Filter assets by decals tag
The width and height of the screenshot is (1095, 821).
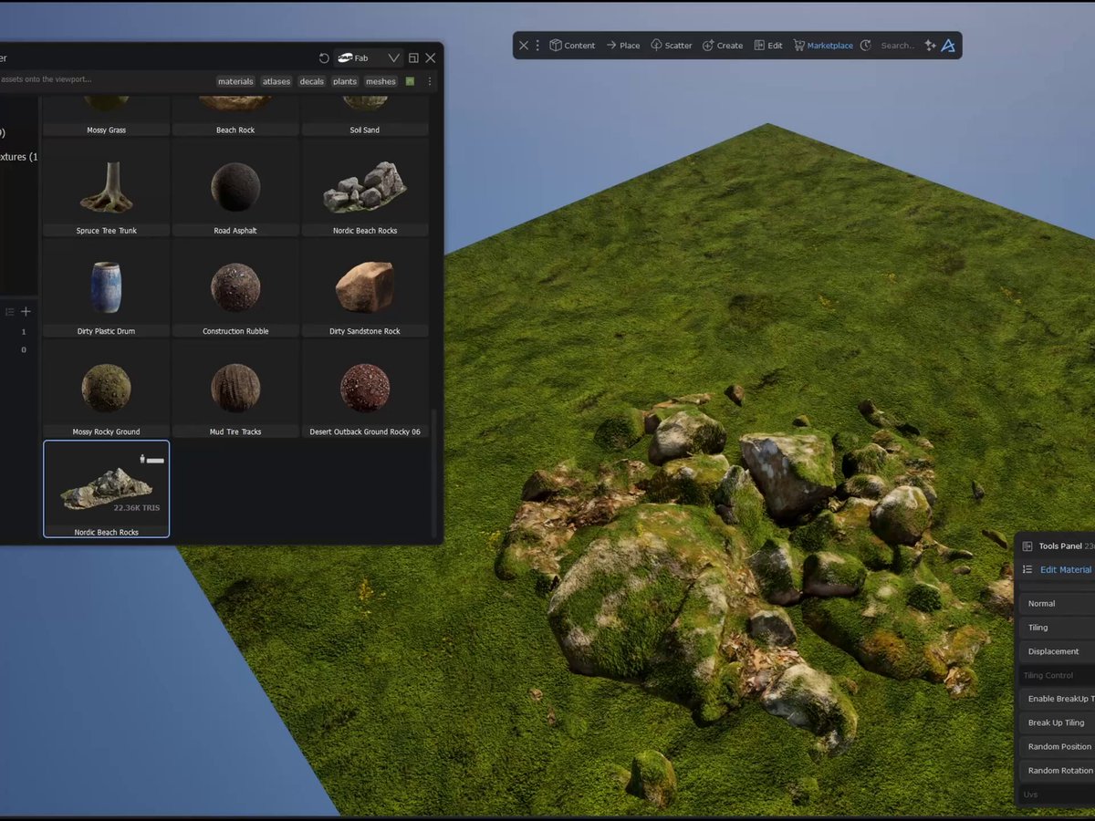[x=312, y=81]
